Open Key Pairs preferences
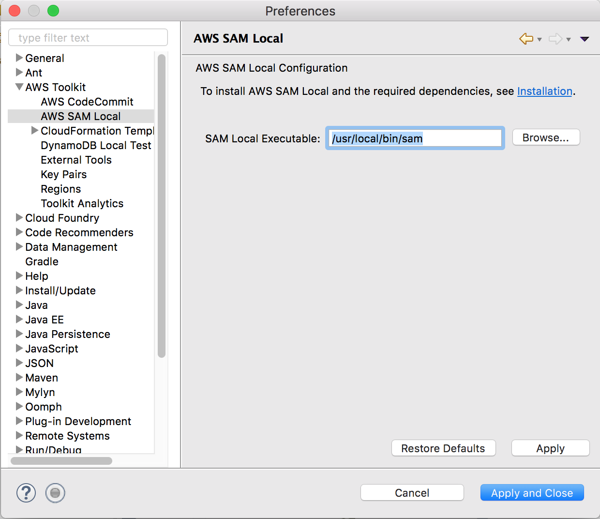 click(x=64, y=174)
